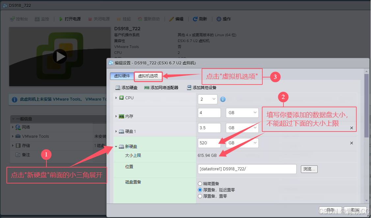Click the 网络 globe icon in general info
The height and width of the screenshot is (218, 371).
coord(18,127)
